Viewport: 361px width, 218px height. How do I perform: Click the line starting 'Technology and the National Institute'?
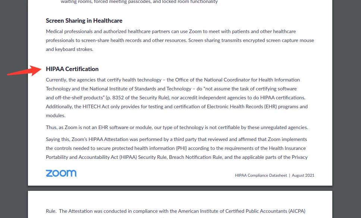tap(171, 89)
